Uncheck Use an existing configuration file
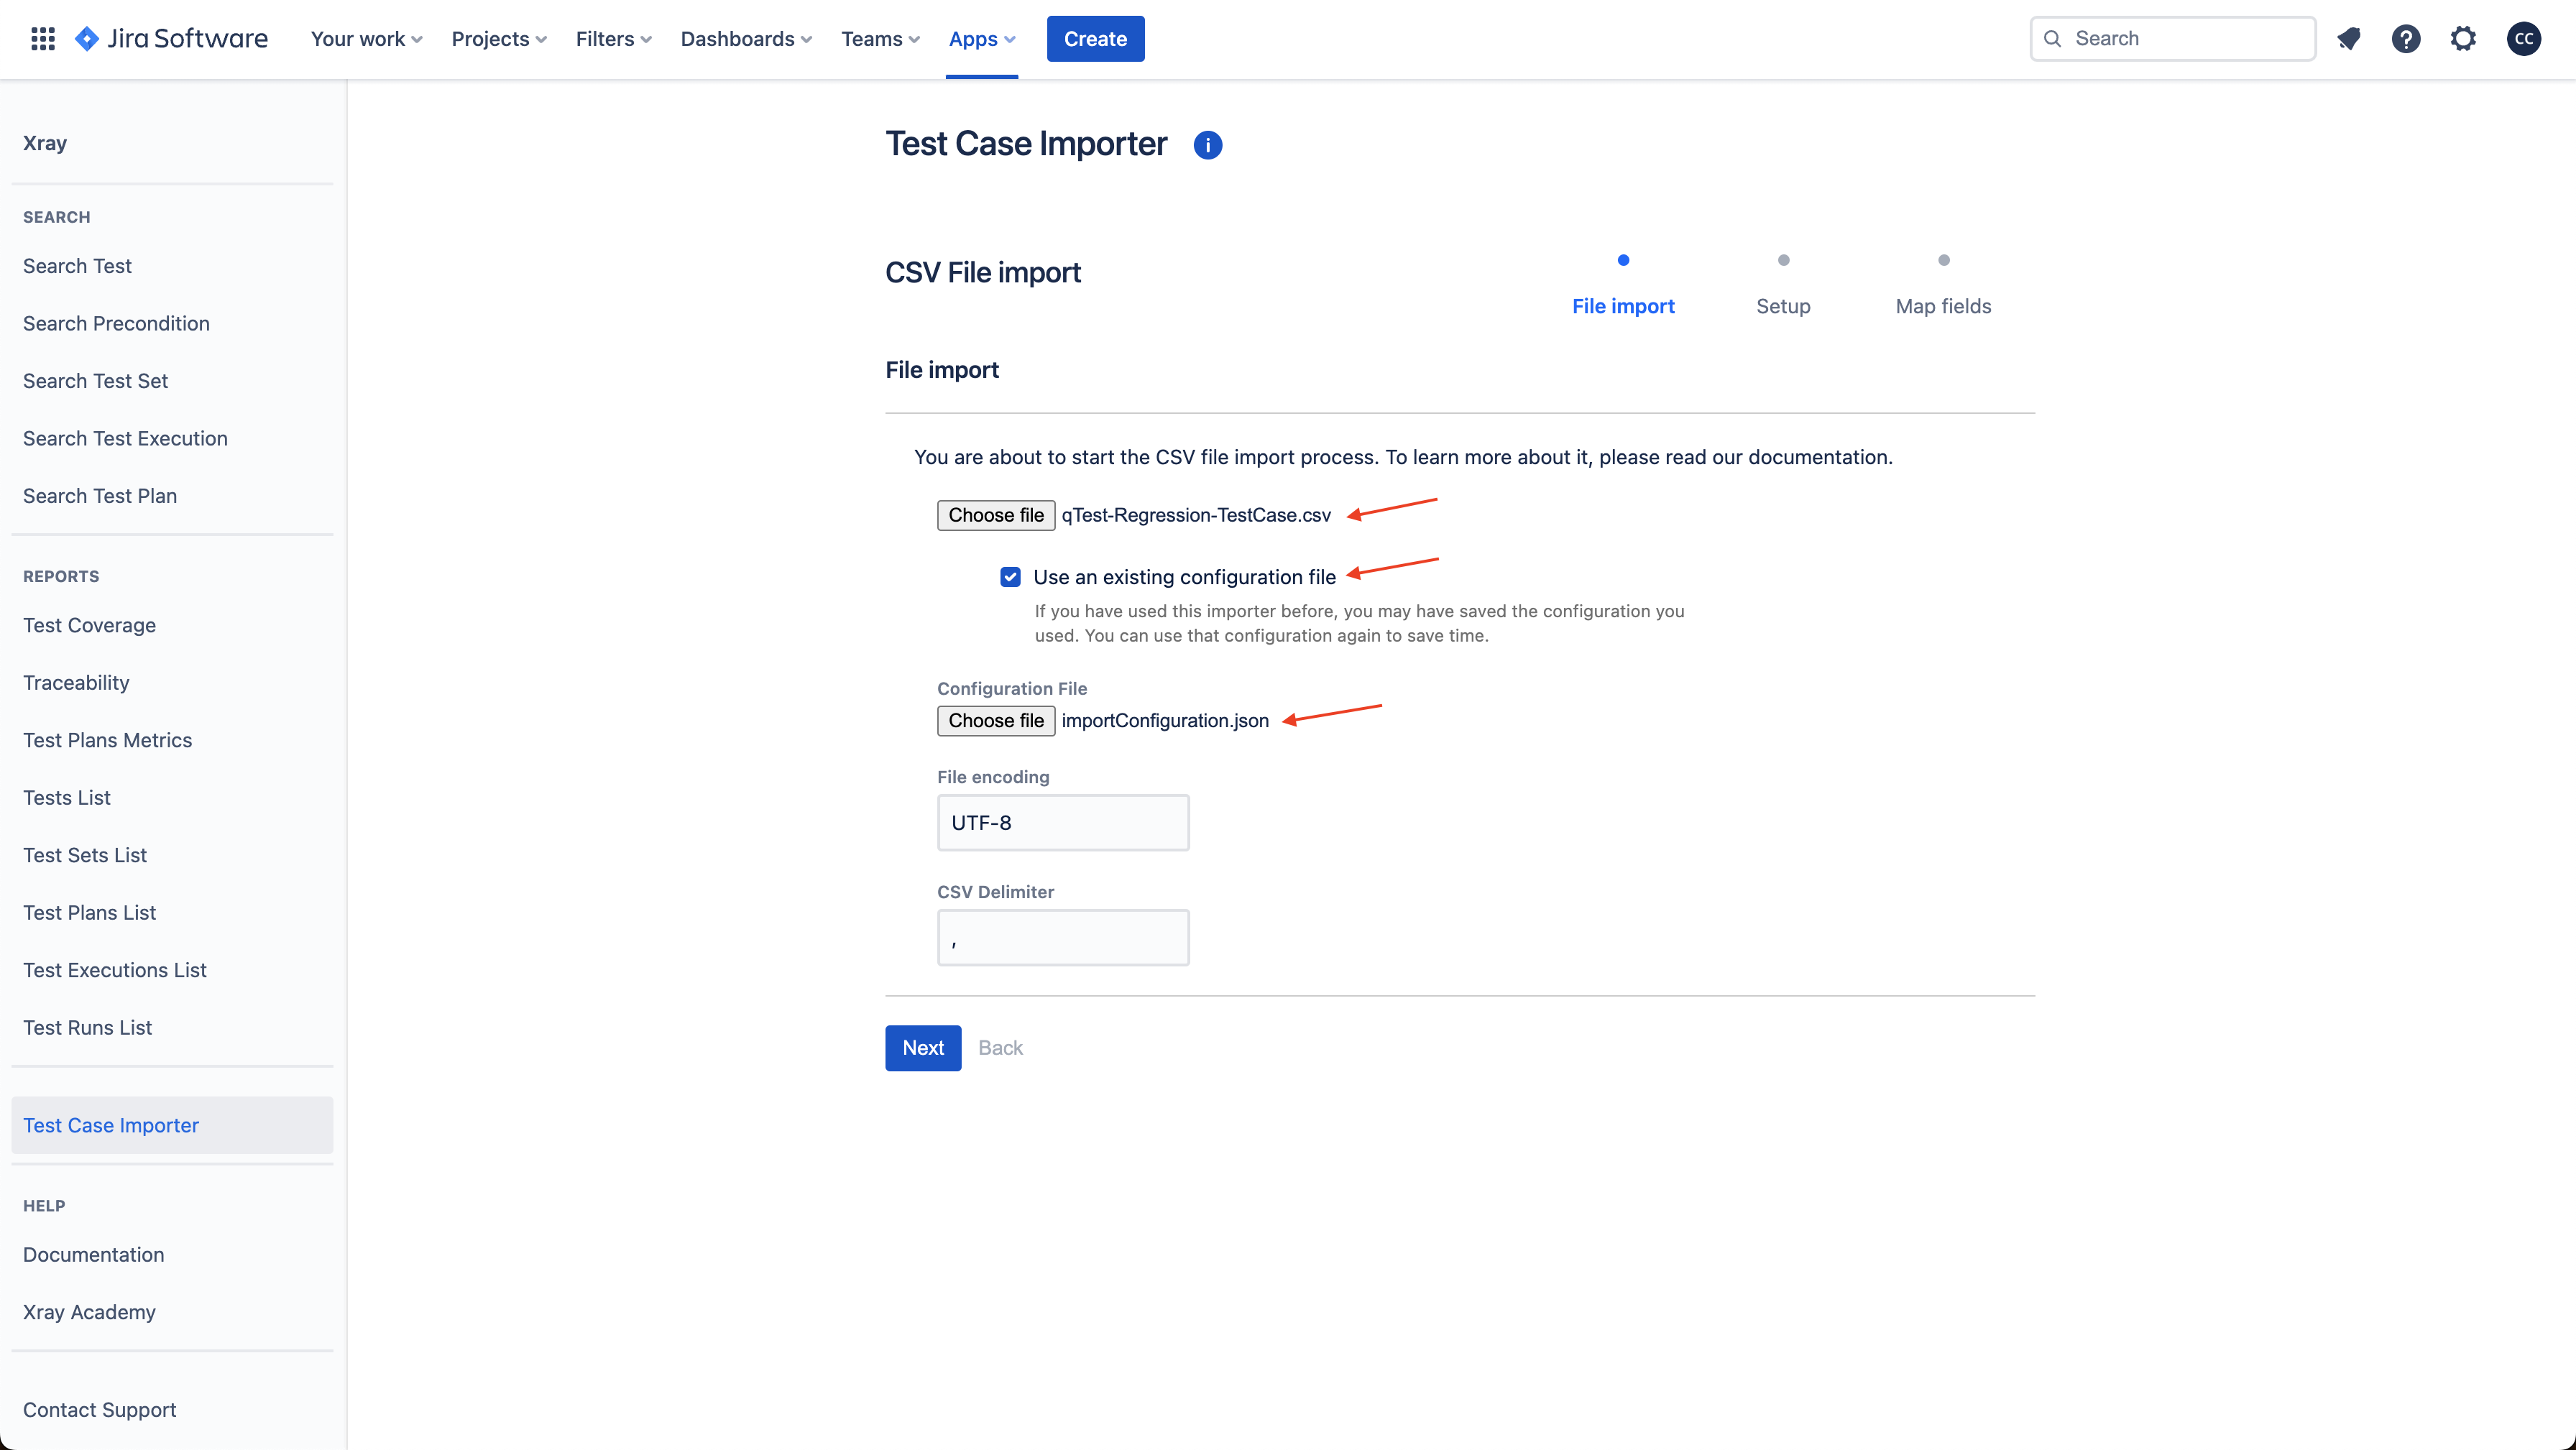The height and width of the screenshot is (1450, 2576). pos(1010,577)
